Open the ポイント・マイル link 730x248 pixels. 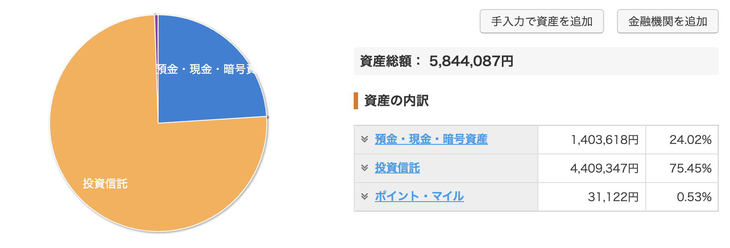coord(419,196)
